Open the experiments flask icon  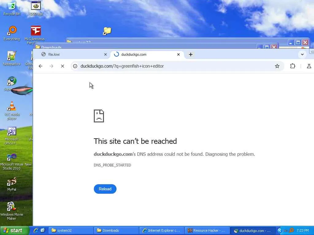[x=309, y=66]
